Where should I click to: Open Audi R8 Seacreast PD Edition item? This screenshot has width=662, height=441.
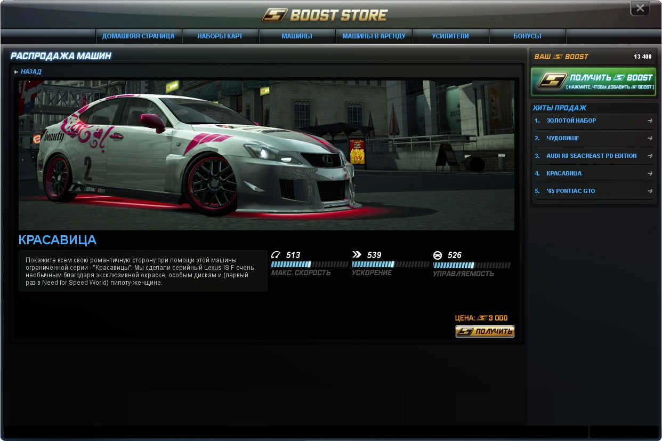pyautogui.click(x=593, y=156)
